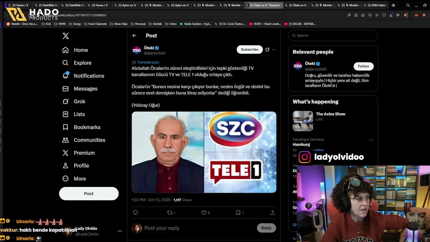The width and height of the screenshot is (430, 242).
Task: Click the white Post button
Action: tap(89, 194)
